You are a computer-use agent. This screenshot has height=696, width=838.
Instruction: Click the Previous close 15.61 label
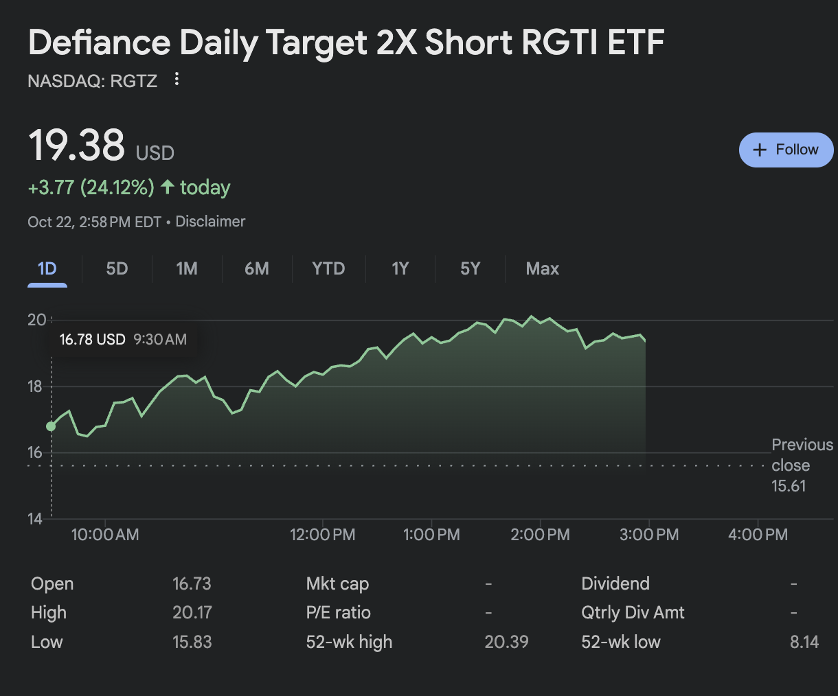(x=802, y=465)
